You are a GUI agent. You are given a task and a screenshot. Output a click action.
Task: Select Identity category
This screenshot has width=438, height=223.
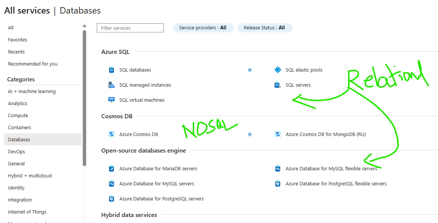coord(16,188)
